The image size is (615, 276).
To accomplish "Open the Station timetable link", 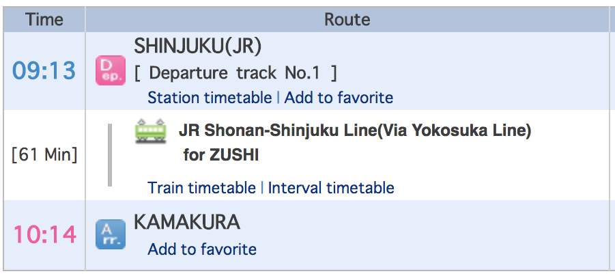I will point(210,98).
